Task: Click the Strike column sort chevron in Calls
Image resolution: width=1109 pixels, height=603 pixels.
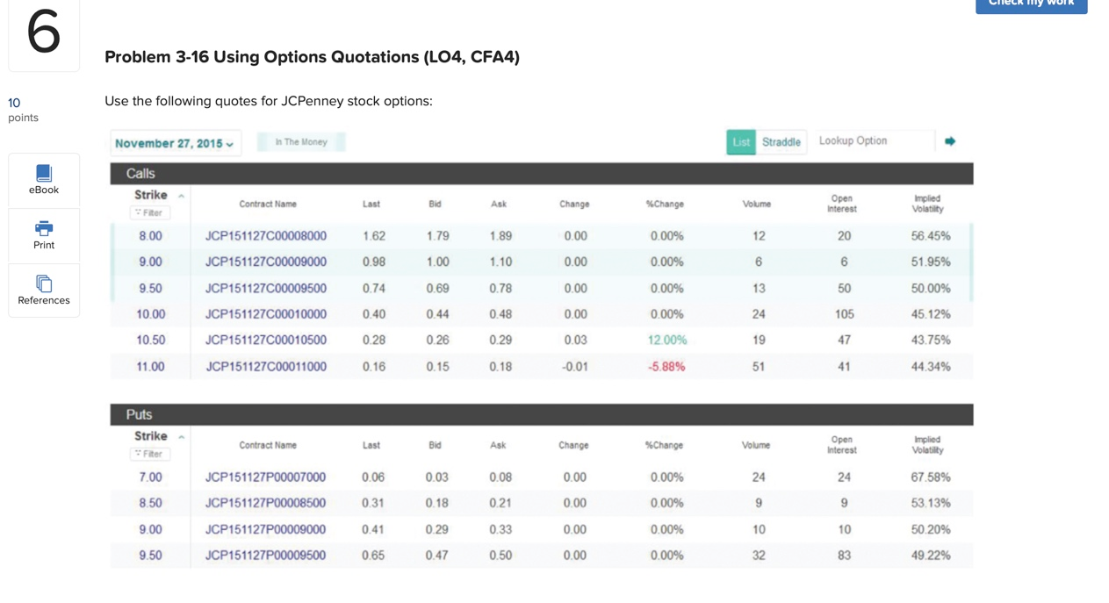Action: [180, 195]
